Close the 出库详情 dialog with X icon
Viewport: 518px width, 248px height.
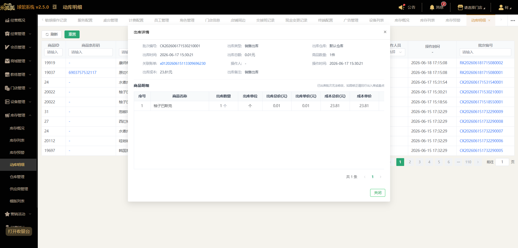385,32
